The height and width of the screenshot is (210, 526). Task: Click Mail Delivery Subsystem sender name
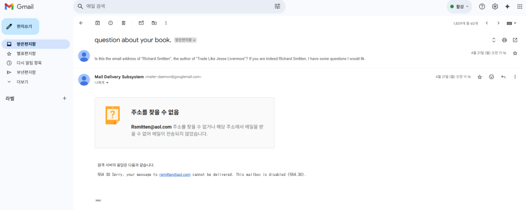[119, 77]
